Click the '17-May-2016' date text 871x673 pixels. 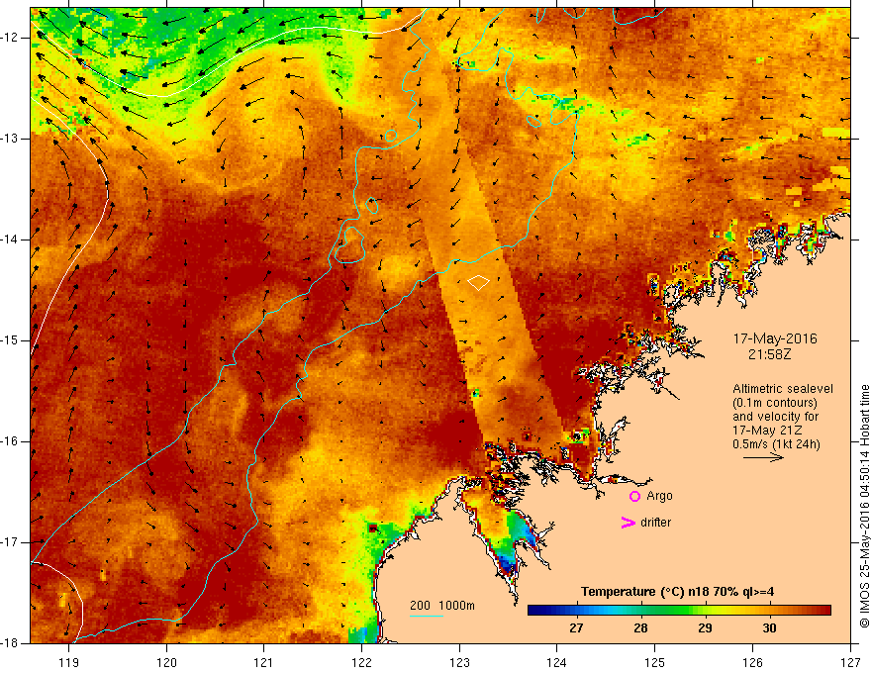pos(775,338)
